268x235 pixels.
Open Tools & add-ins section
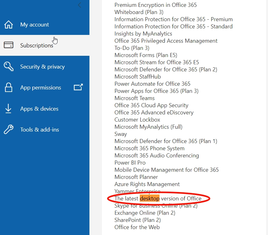45,129
